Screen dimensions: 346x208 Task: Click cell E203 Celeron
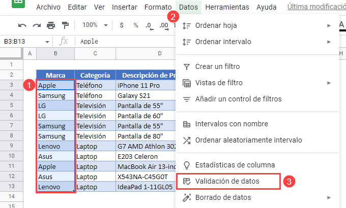point(146,156)
